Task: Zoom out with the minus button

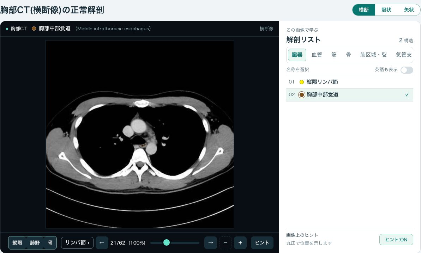Action: coord(225,243)
